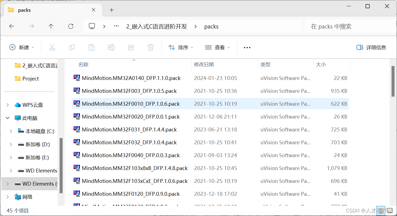Click the MM32F0040 pack file icon
This screenshot has height=216, width=397.
click(x=77, y=155)
